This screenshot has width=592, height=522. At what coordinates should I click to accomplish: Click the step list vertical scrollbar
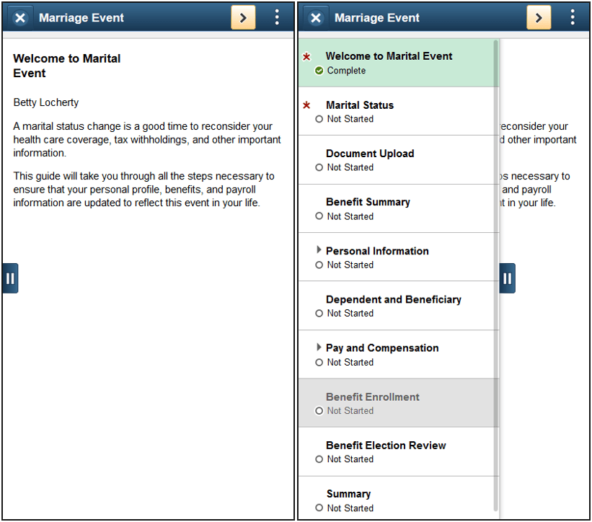click(496, 216)
